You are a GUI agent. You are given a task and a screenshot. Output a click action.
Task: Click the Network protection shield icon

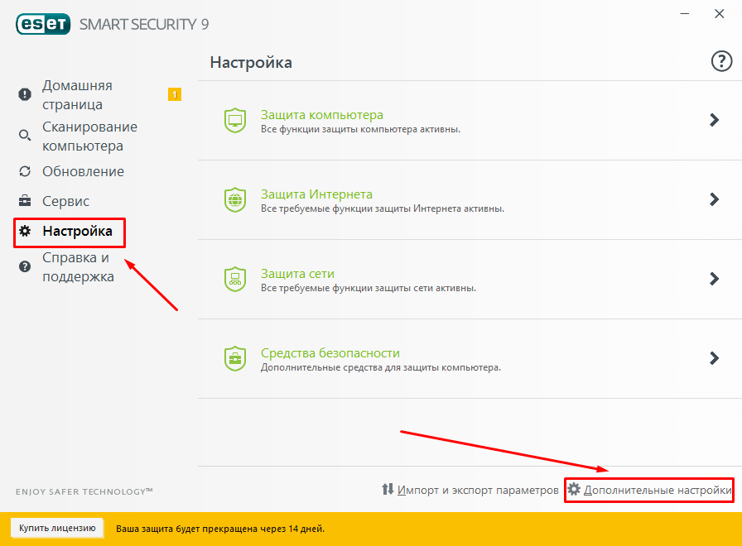coord(235,280)
